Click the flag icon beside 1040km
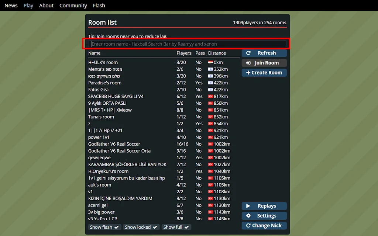 point(211,171)
